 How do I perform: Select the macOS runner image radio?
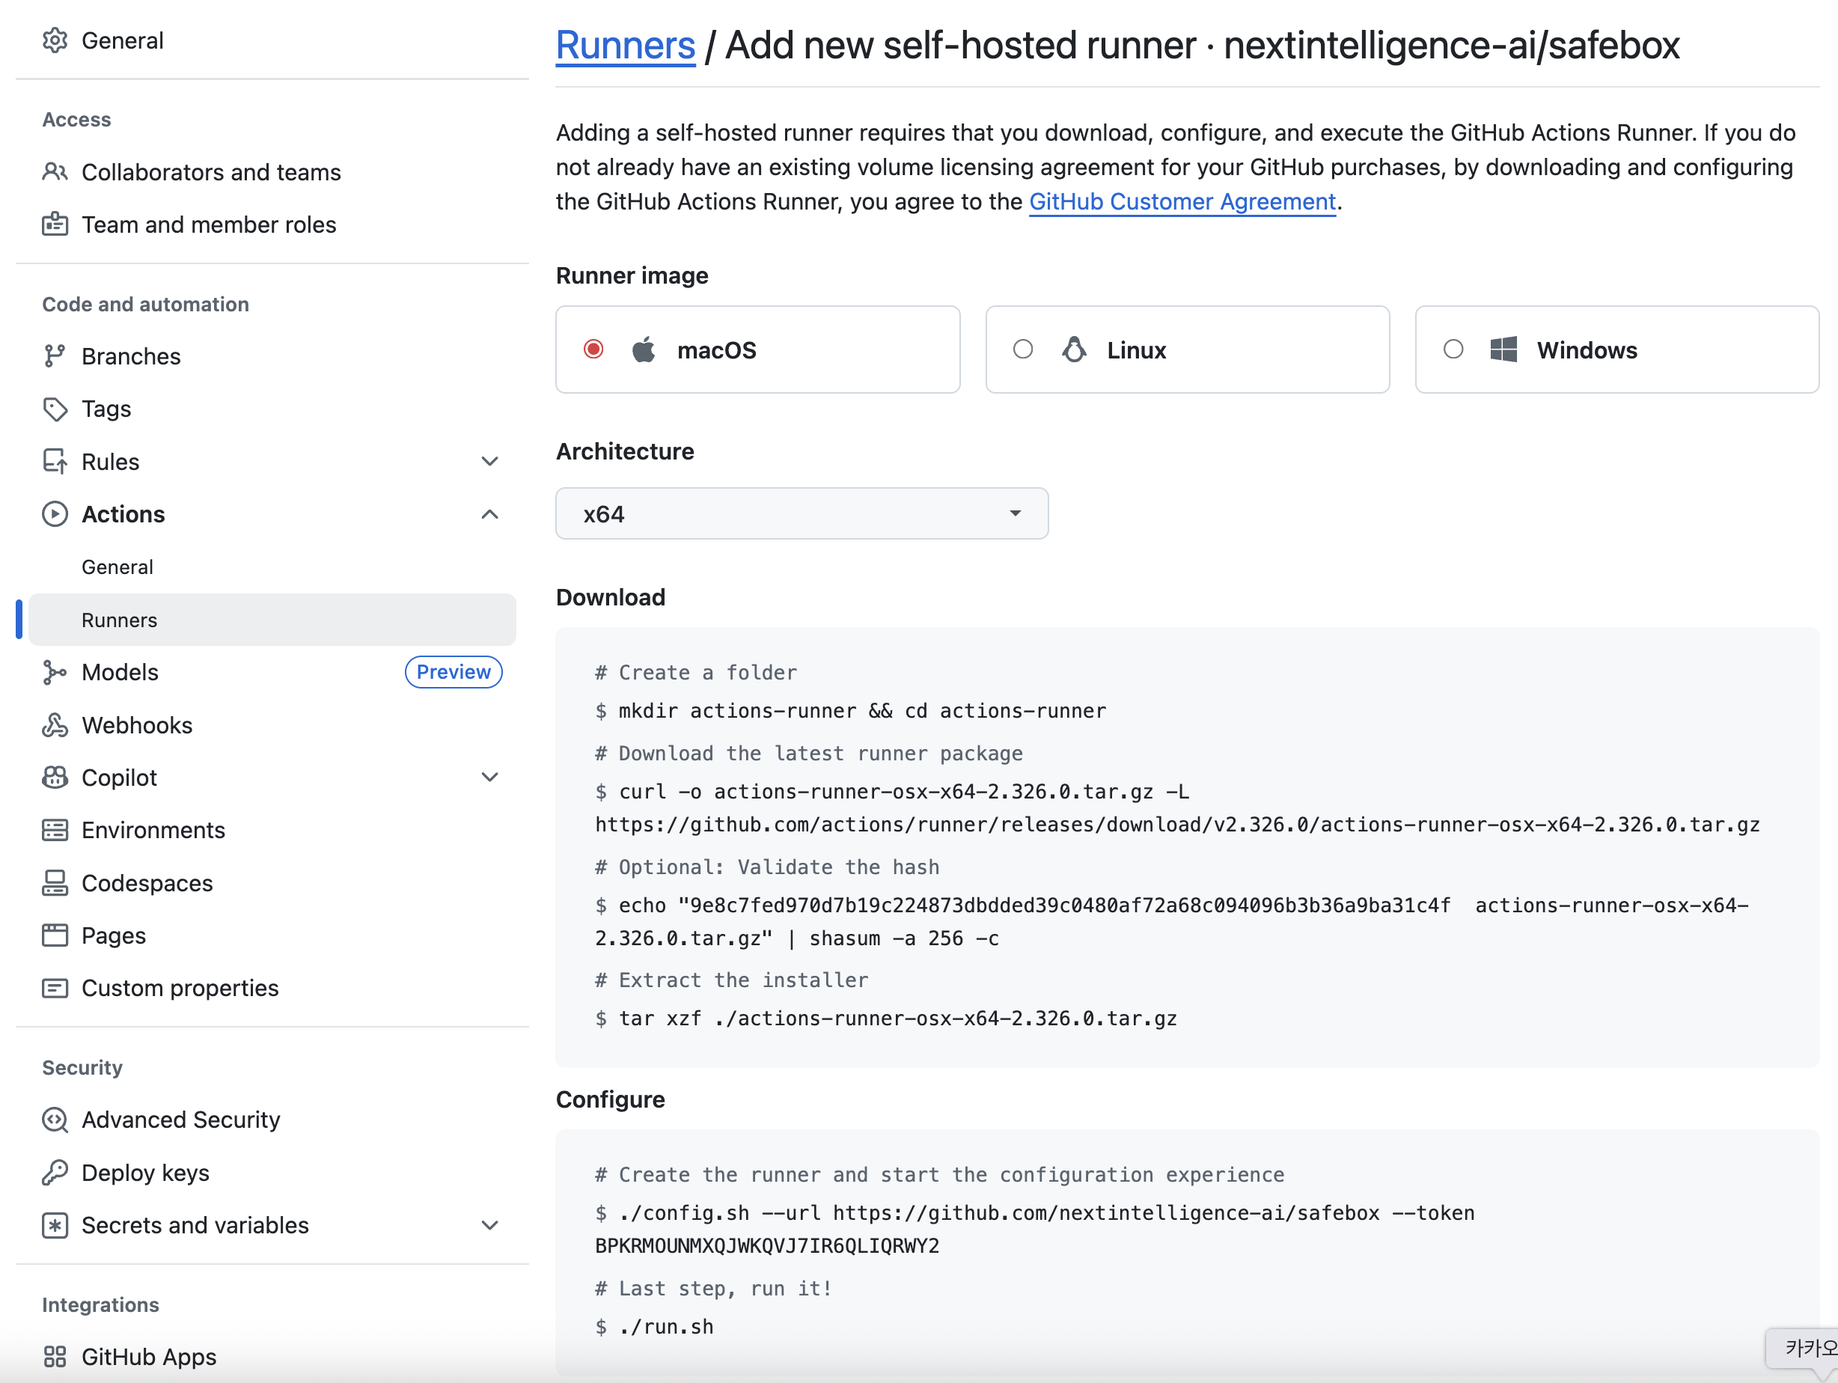pos(593,349)
